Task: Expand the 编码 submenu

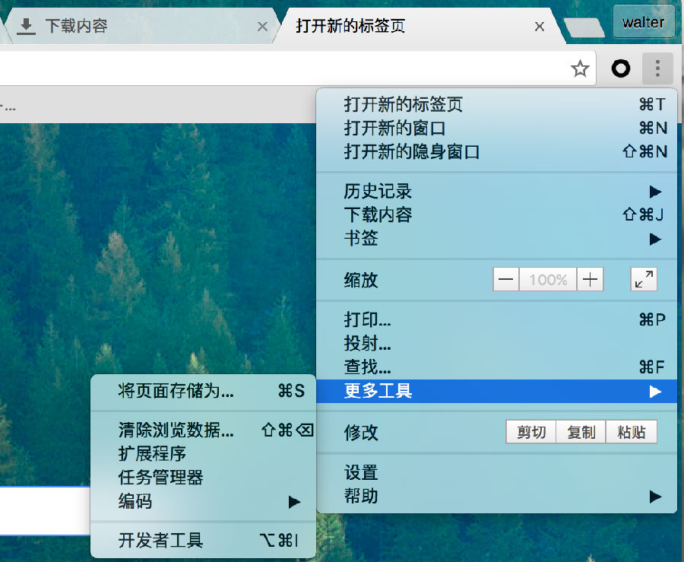Action: tap(203, 502)
